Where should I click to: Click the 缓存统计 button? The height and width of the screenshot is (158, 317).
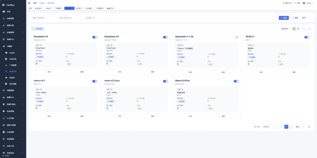[285, 29]
